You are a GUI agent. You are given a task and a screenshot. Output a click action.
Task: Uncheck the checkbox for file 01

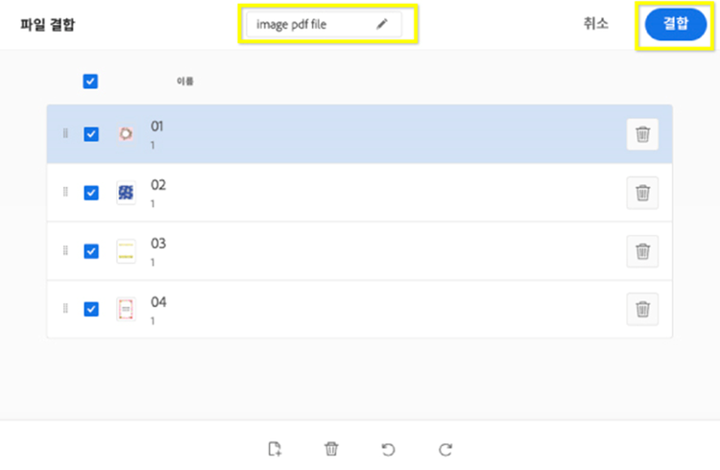(x=91, y=134)
